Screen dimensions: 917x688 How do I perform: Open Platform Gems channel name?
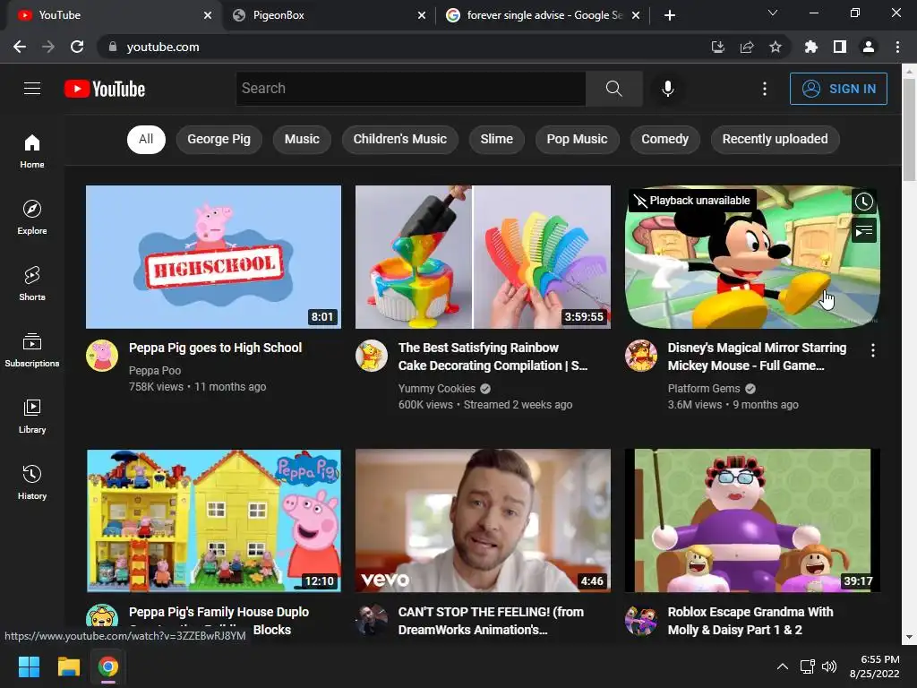(x=704, y=389)
